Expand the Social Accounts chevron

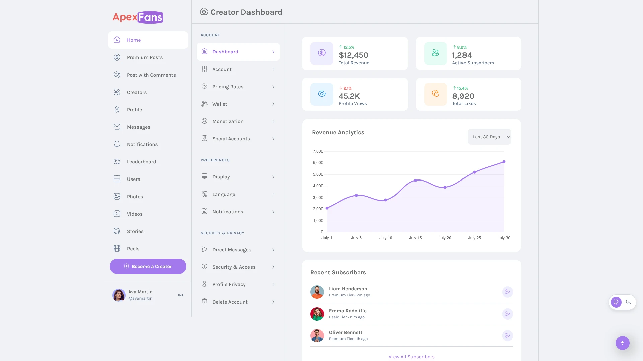point(273,139)
